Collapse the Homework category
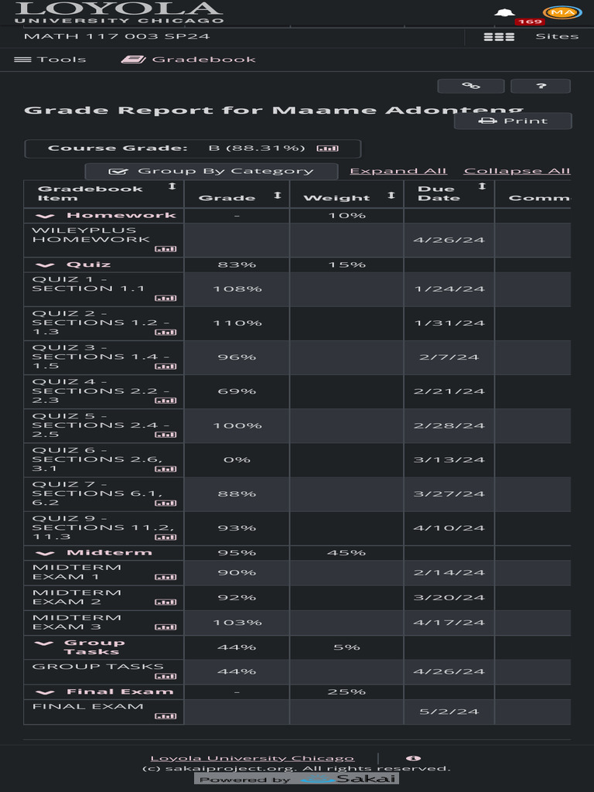594x792 pixels. [49, 216]
